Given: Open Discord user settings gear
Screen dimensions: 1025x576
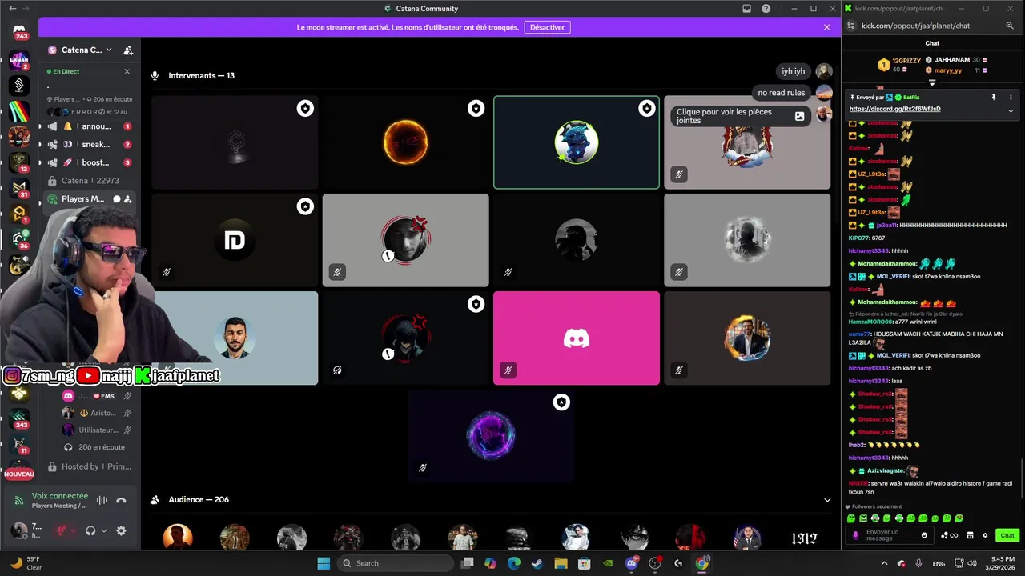Looking at the screenshot, I should point(121,530).
